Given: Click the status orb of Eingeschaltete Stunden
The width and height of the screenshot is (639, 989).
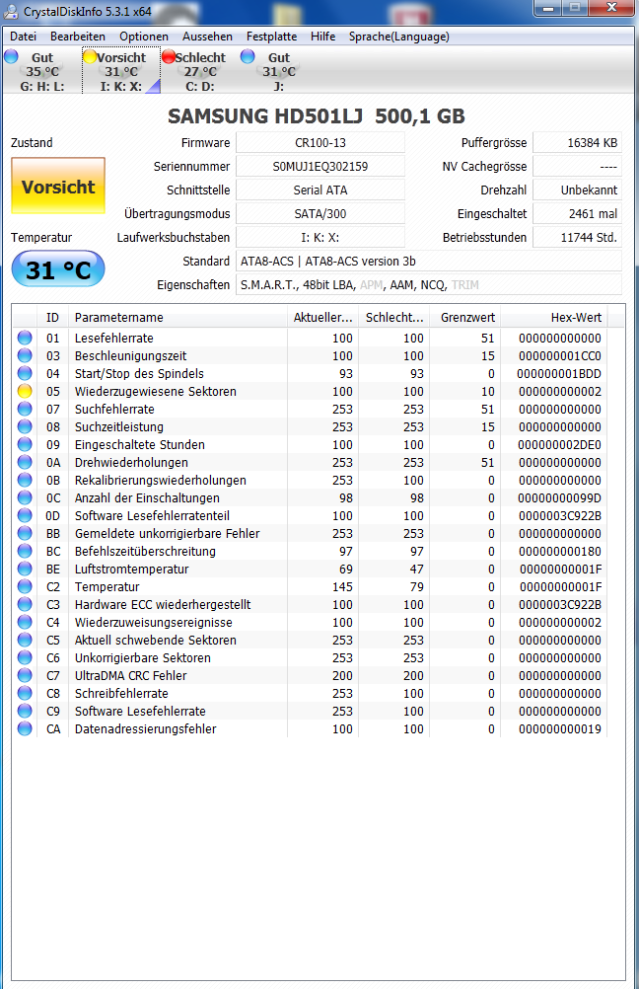Looking at the screenshot, I should coord(25,444).
